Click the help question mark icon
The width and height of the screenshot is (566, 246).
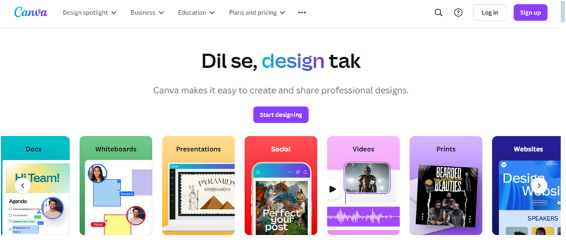coord(458,13)
